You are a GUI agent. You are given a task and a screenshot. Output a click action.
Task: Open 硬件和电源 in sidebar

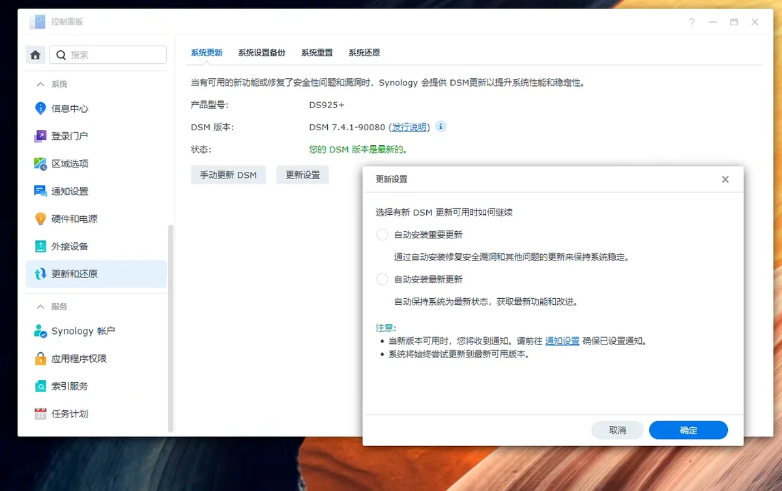point(96,219)
